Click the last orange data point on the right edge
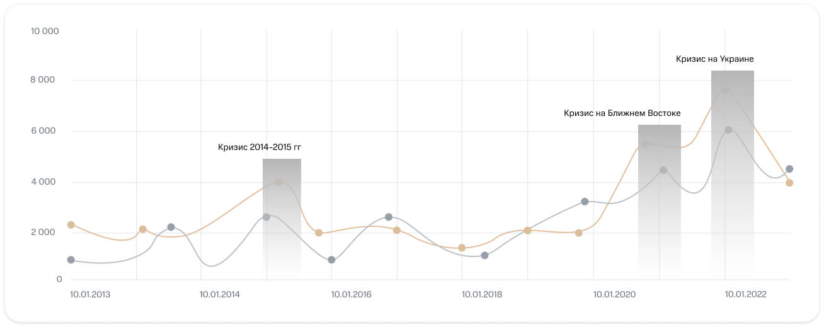 [789, 183]
